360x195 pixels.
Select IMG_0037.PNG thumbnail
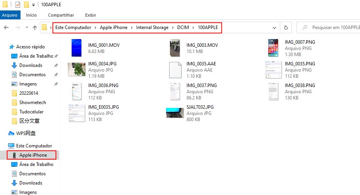coord(175,91)
